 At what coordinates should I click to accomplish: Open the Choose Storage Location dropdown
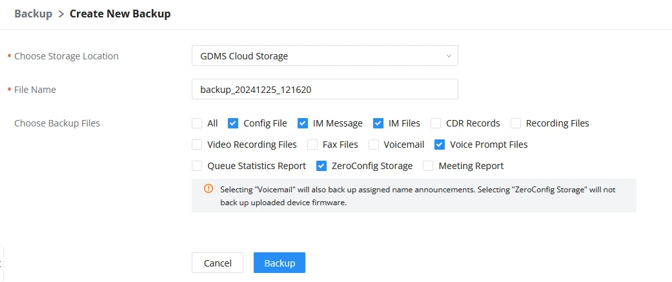325,55
